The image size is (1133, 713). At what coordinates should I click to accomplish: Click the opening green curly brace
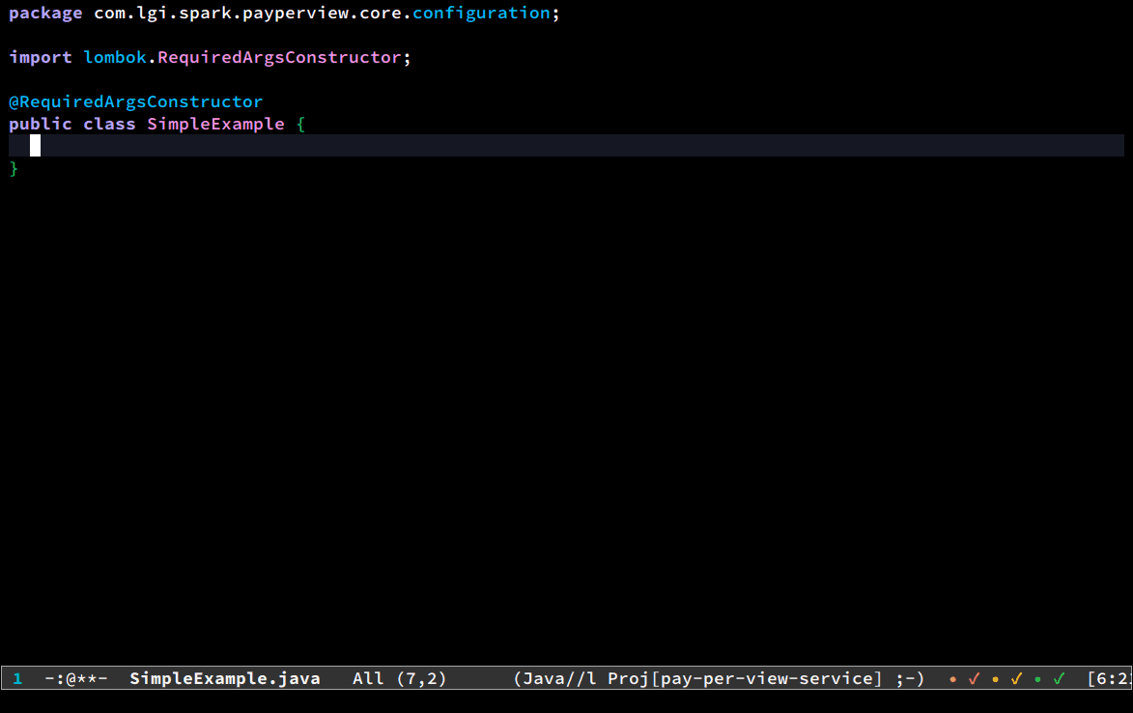pos(300,125)
